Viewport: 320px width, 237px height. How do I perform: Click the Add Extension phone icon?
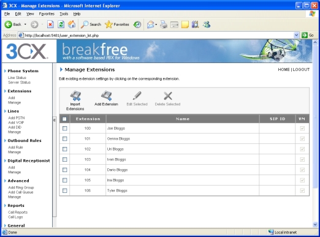(x=107, y=96)
